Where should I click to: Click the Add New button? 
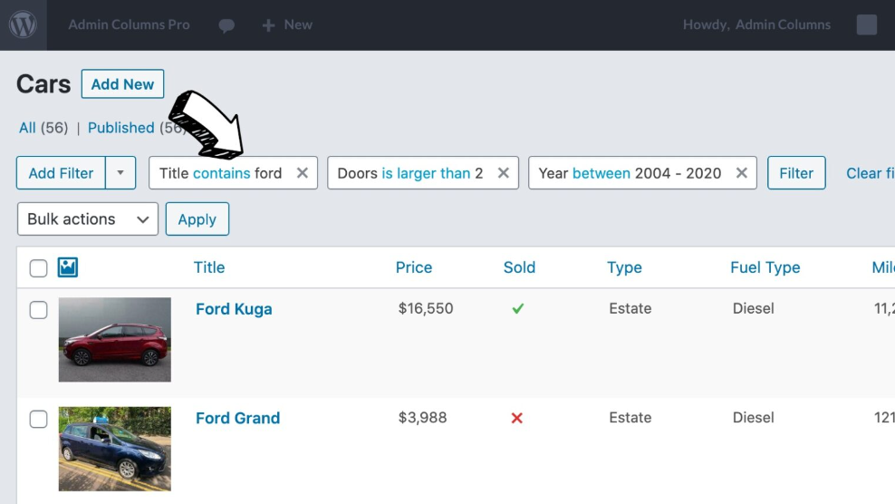pos(122,84)
